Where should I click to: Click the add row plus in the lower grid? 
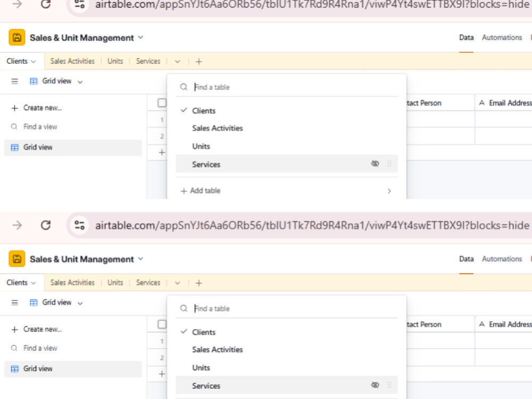[x=162, y=374]
